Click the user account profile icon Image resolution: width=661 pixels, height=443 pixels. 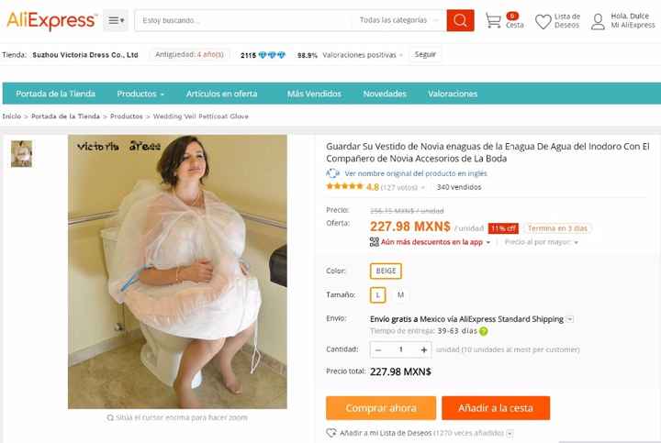tap(598, 21)
